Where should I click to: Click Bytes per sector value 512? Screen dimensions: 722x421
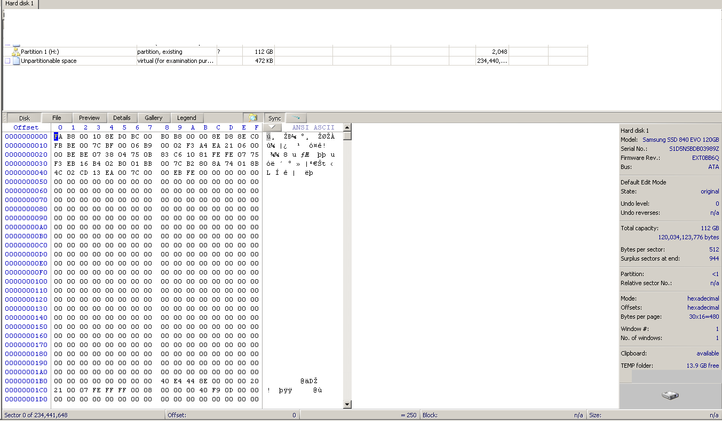714,249
